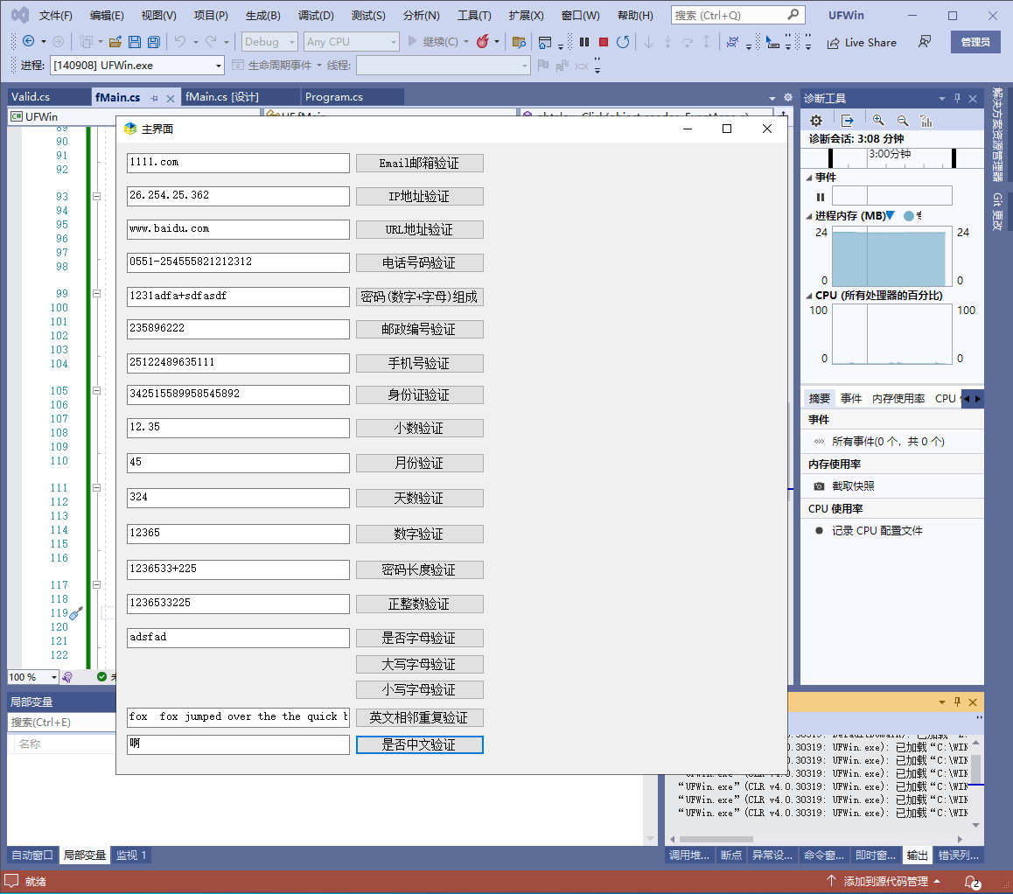
Task: Click the 是否中文验证 button
Action: pos(419,744)
